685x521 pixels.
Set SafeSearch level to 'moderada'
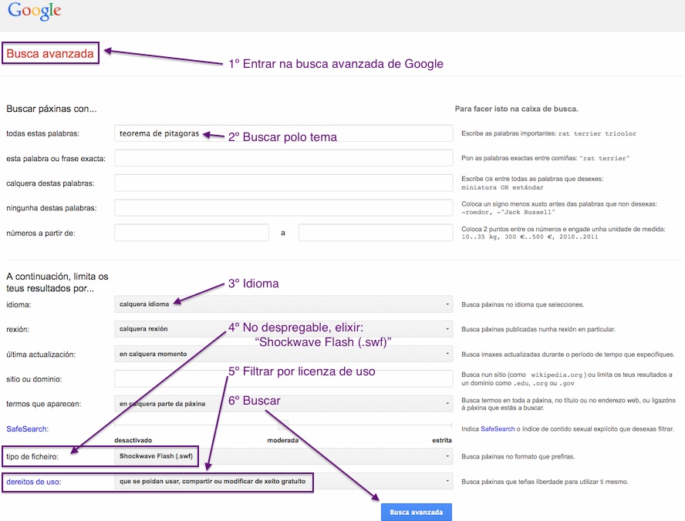click(283, 440)
